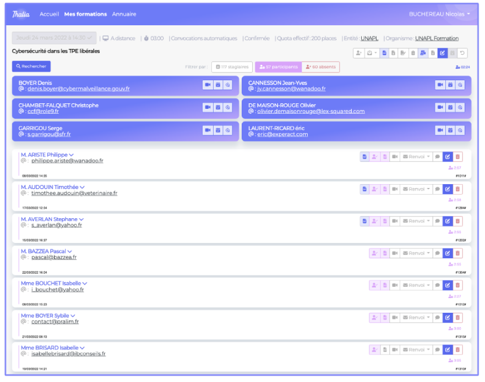Open Renvoi dropdown for Mme BOYER Sybile
This screenshot has width=485, height=382.
pos(416,318)
